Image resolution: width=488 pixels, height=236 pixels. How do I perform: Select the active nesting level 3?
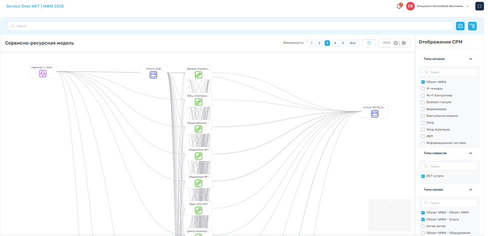pyautogui.click(x=327, y=43)
